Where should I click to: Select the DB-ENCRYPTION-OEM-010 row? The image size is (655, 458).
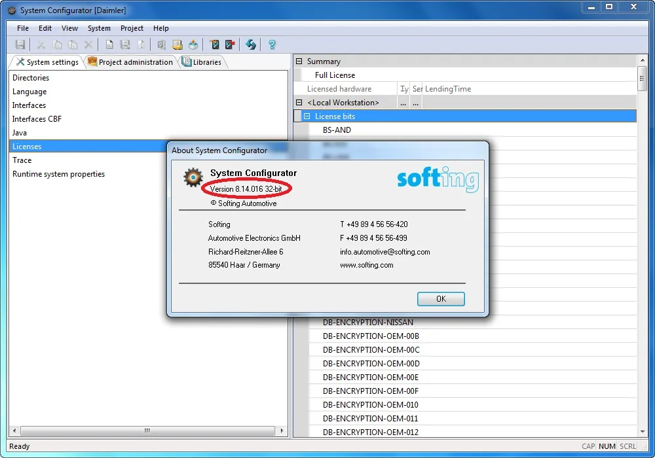tap(472, 405)
